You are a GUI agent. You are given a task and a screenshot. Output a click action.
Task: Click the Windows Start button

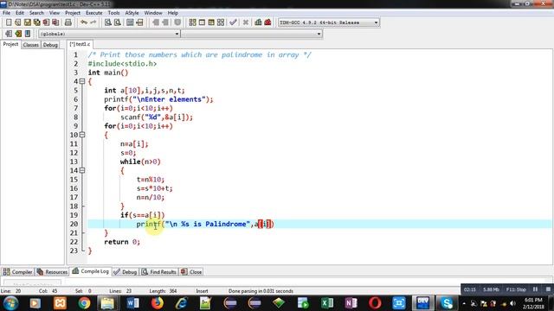(11, 303)
